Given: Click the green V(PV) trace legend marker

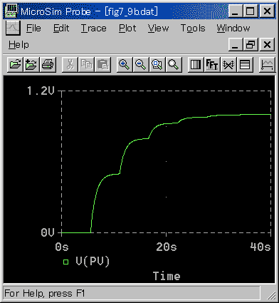Looking at the screenshot, I should tap(65, 262).
